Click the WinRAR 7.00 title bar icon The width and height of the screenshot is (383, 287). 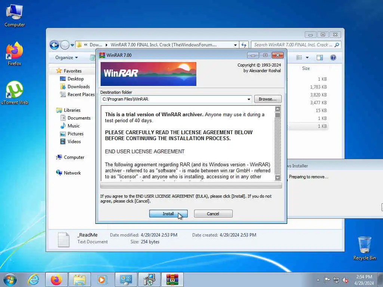[x=102, y=55]
